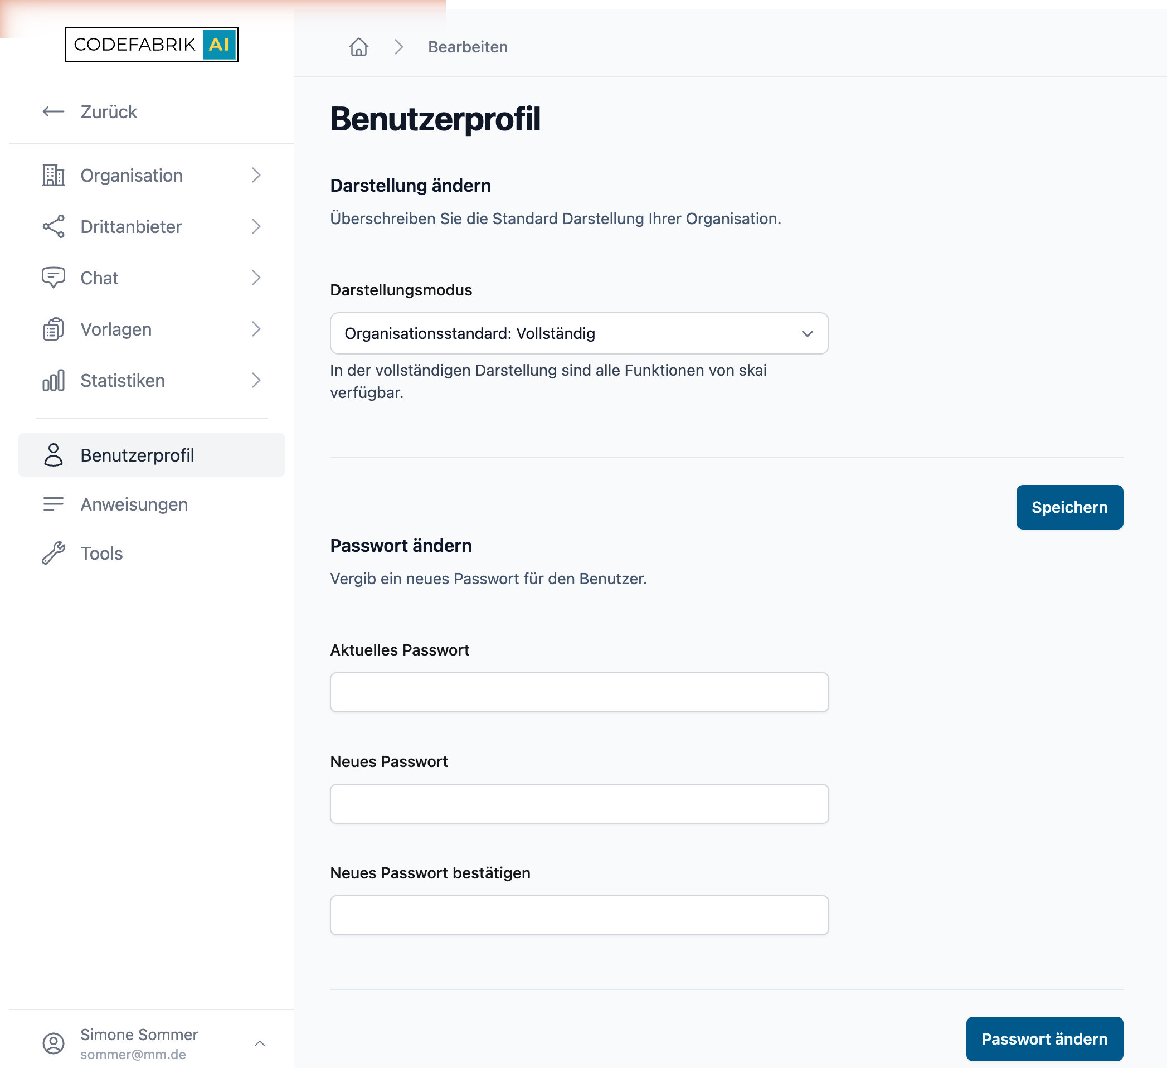
Task: Click the Zurück link
Action: coord(109,111)
